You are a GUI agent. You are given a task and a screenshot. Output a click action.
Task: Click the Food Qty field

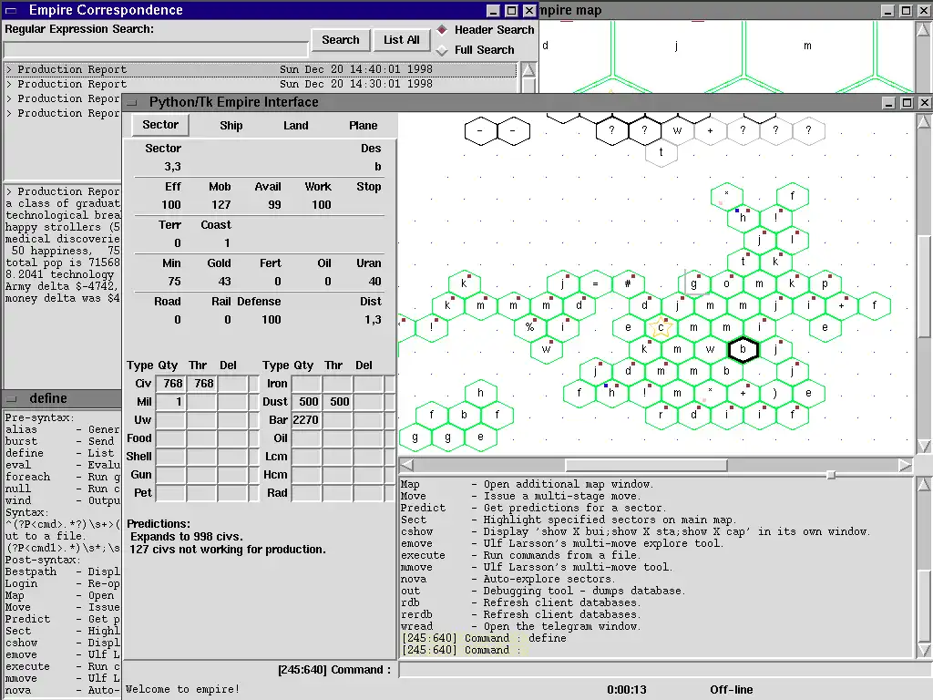click(170, 438)
